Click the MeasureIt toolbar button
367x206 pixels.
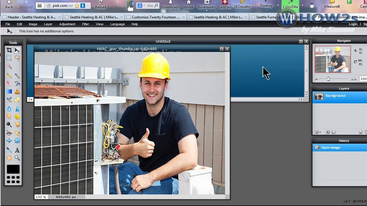click(332, 5)
